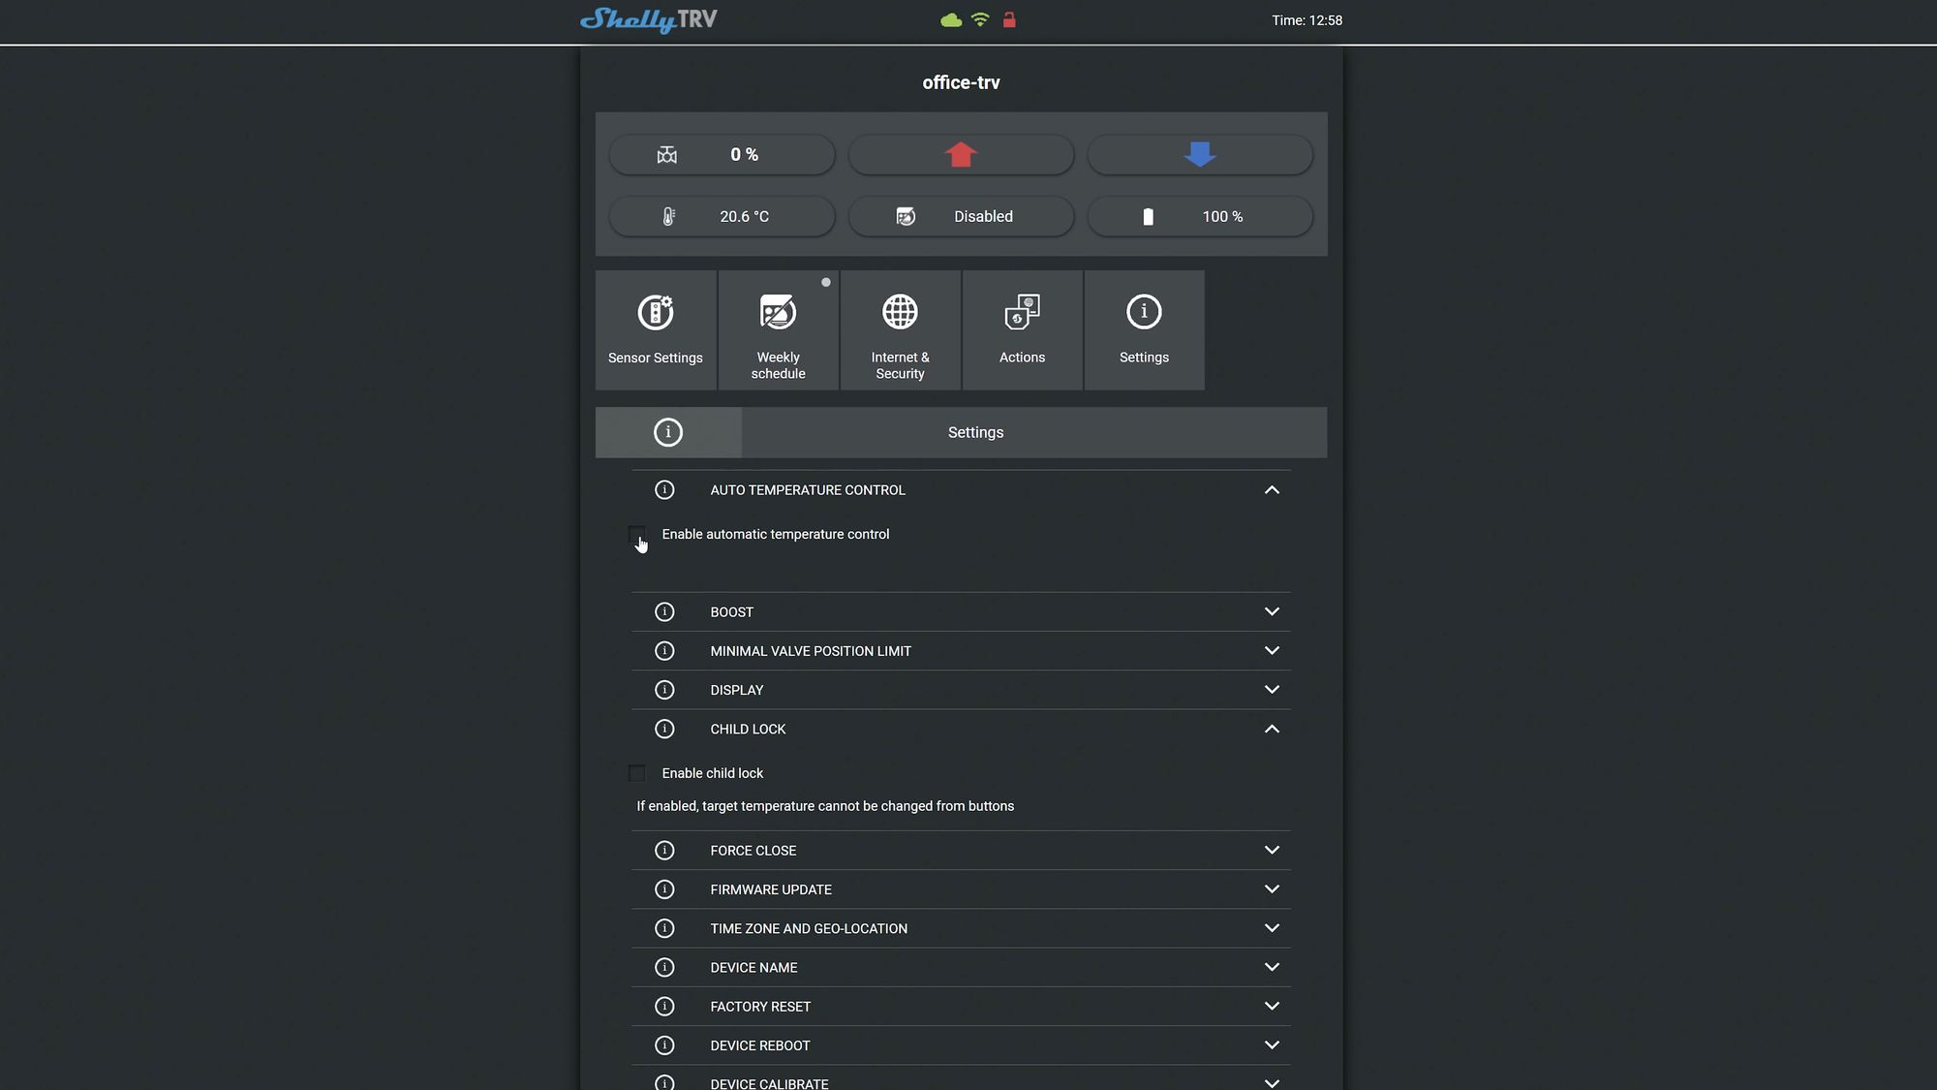Click the green cloud connection icon
Screen dimensions: 1937x1090
pyautogui.click(x=951, y=20)
